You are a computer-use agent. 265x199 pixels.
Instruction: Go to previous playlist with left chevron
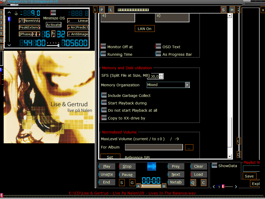(x=214, y=187)
